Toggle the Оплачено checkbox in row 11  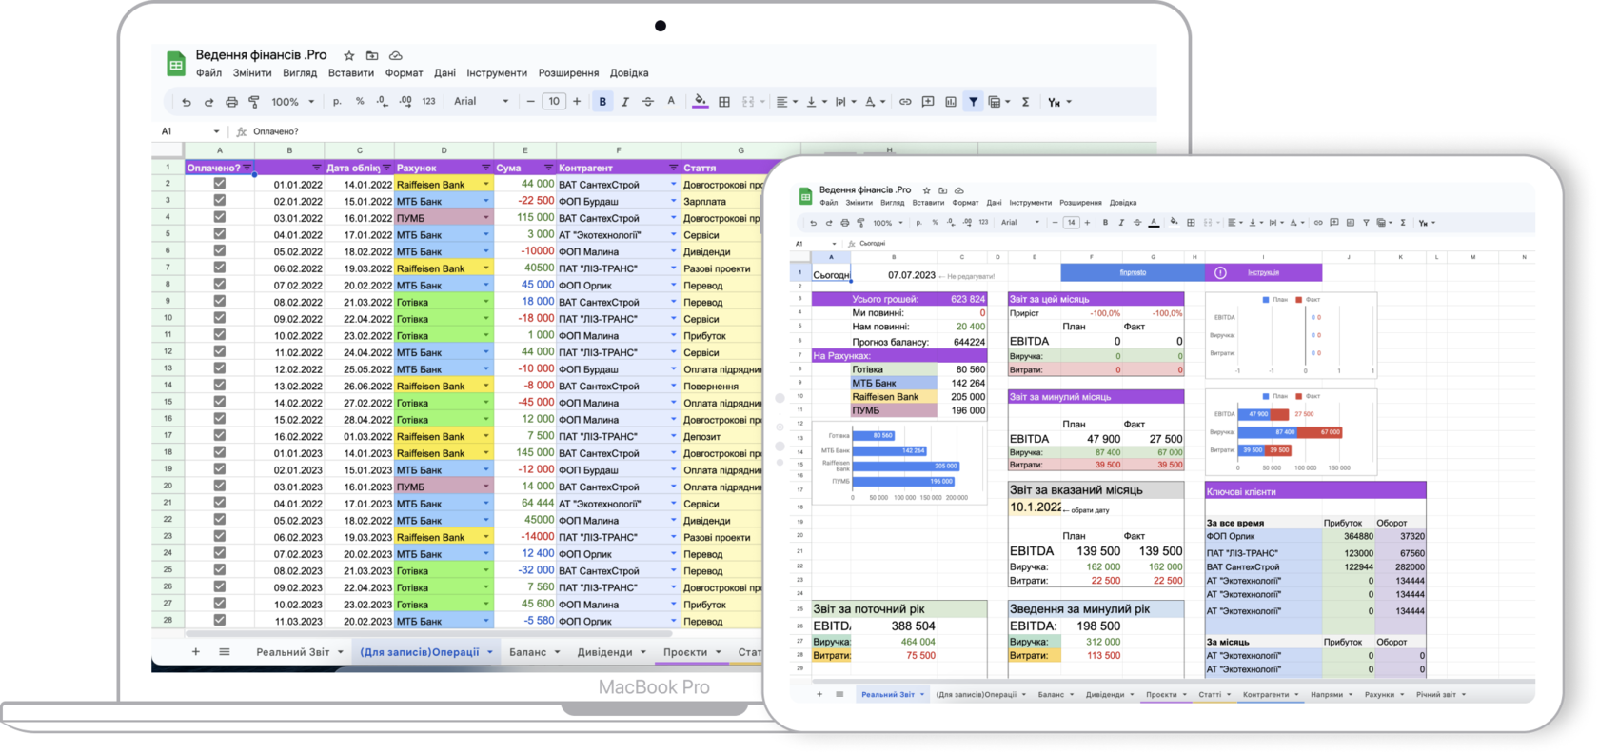click(x=220, y=335)
